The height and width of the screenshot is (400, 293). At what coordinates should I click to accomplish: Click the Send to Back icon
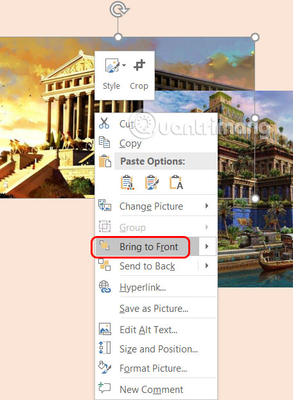click(105, 264)
